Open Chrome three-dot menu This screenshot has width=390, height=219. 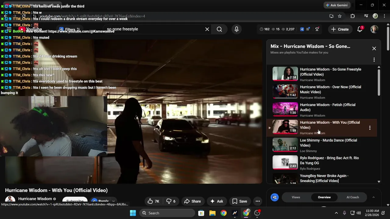[x=384, y=16]
